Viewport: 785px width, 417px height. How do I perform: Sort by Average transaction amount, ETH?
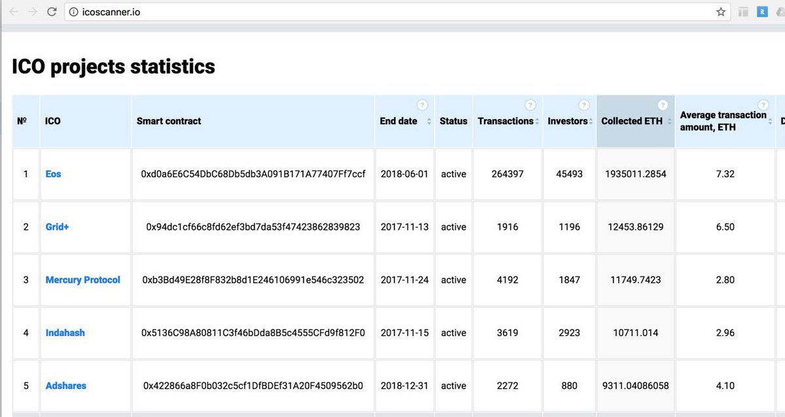point(770,122)
